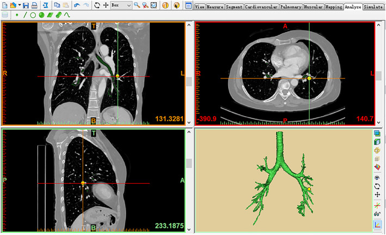Select the Rotate tool in top toolbar

tap(97, 5)
